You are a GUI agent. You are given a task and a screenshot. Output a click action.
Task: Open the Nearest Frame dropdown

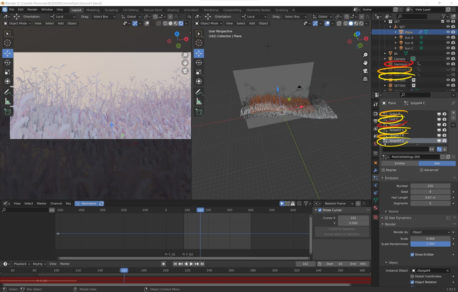pos(338,203)
